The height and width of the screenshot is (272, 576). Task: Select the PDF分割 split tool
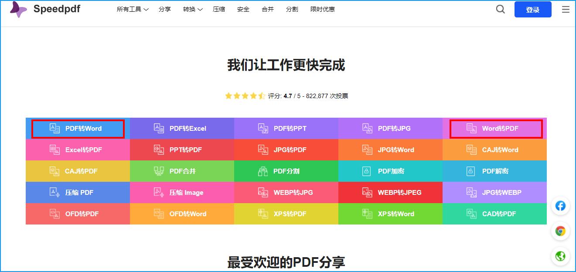[x=286, y=171]
